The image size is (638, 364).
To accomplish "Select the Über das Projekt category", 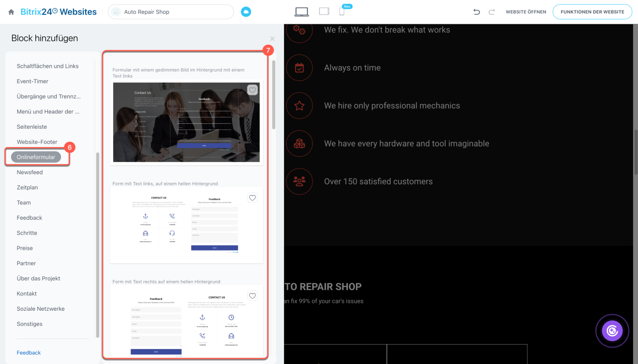I will [38, 278].
